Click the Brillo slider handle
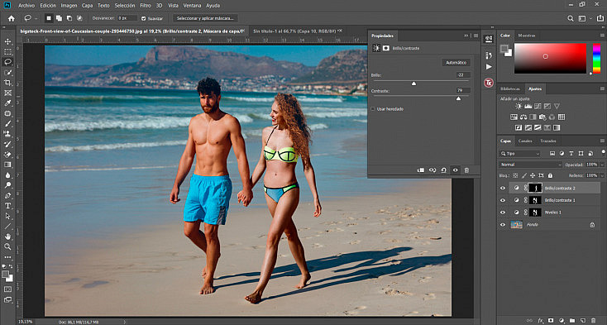Image resolution: width=607 pixels, height=325 pixels. coord(413,84)
